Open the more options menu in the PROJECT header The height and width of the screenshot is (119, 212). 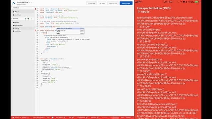point(31,19)
